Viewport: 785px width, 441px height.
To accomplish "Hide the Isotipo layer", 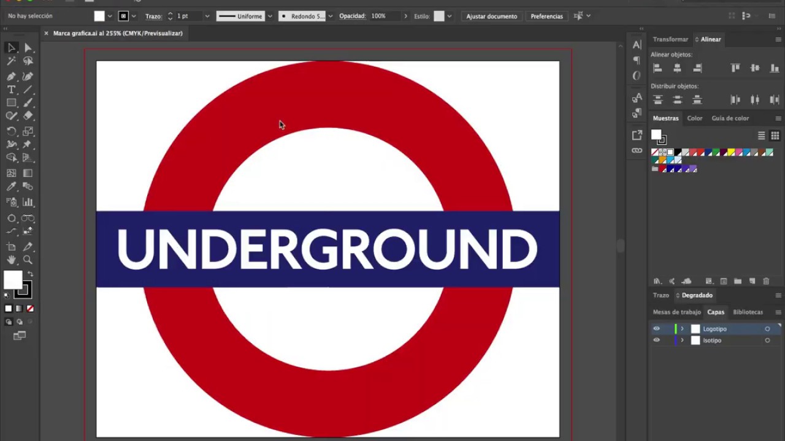I will pos(656,341).
